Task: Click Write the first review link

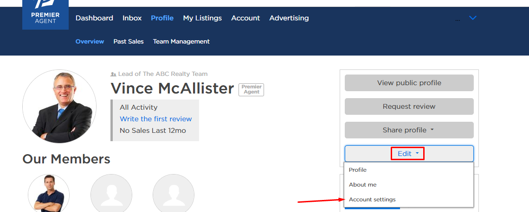Action: pos(155,119)
